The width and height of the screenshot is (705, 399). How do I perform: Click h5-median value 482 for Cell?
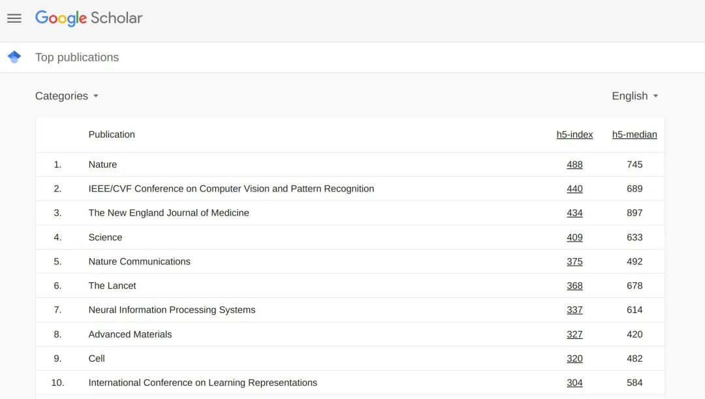coord(634,359)
